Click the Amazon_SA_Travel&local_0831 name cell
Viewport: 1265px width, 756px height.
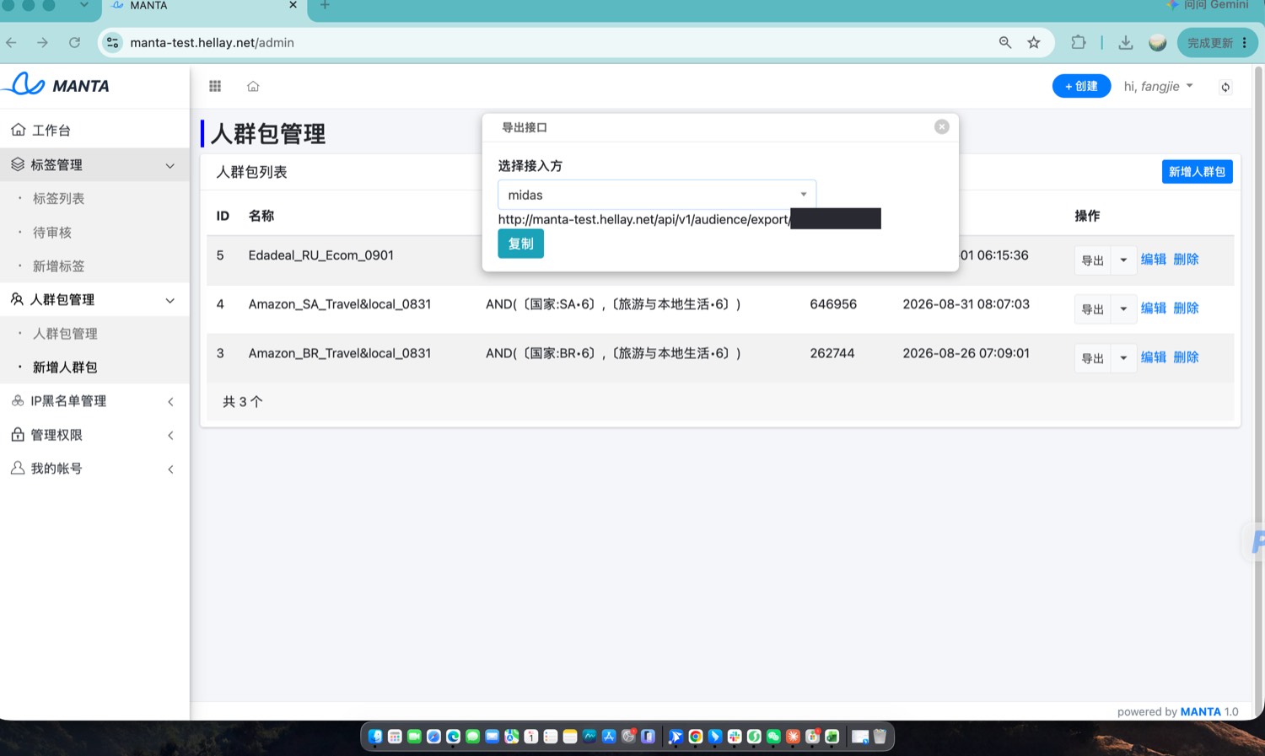click(340, 303)
